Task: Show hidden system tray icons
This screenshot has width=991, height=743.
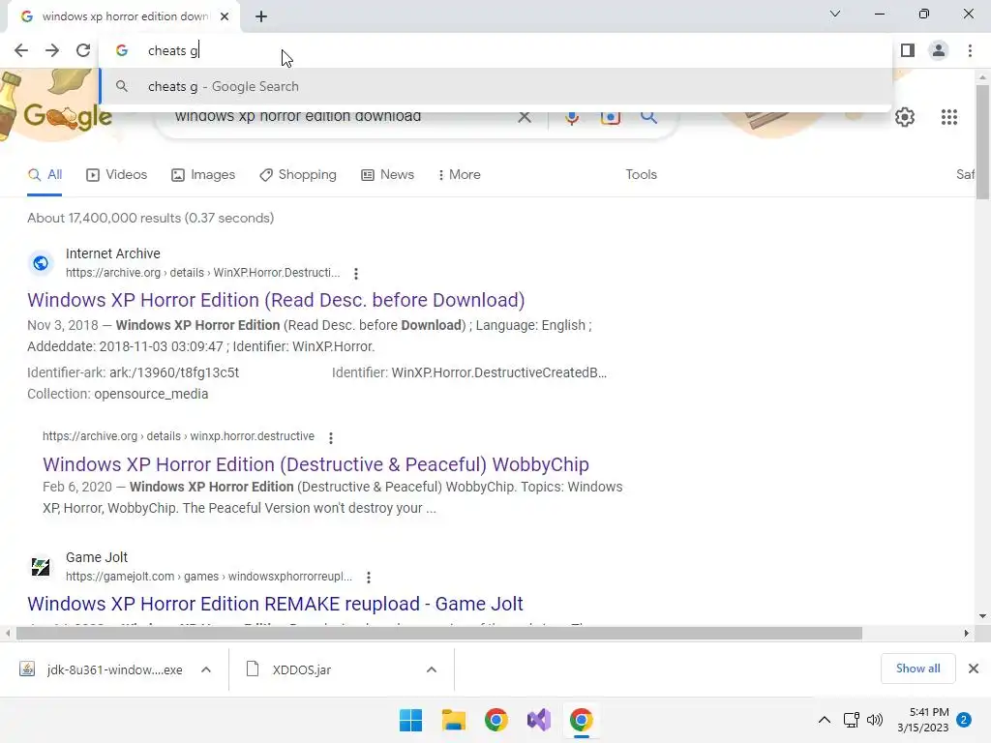Action: (x=825, y=720)
